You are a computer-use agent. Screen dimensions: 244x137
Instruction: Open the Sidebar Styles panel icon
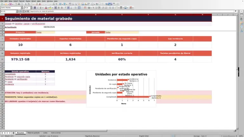pos(241,19)
